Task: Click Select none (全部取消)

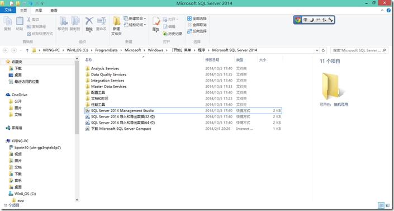Action: pos(197,25)
